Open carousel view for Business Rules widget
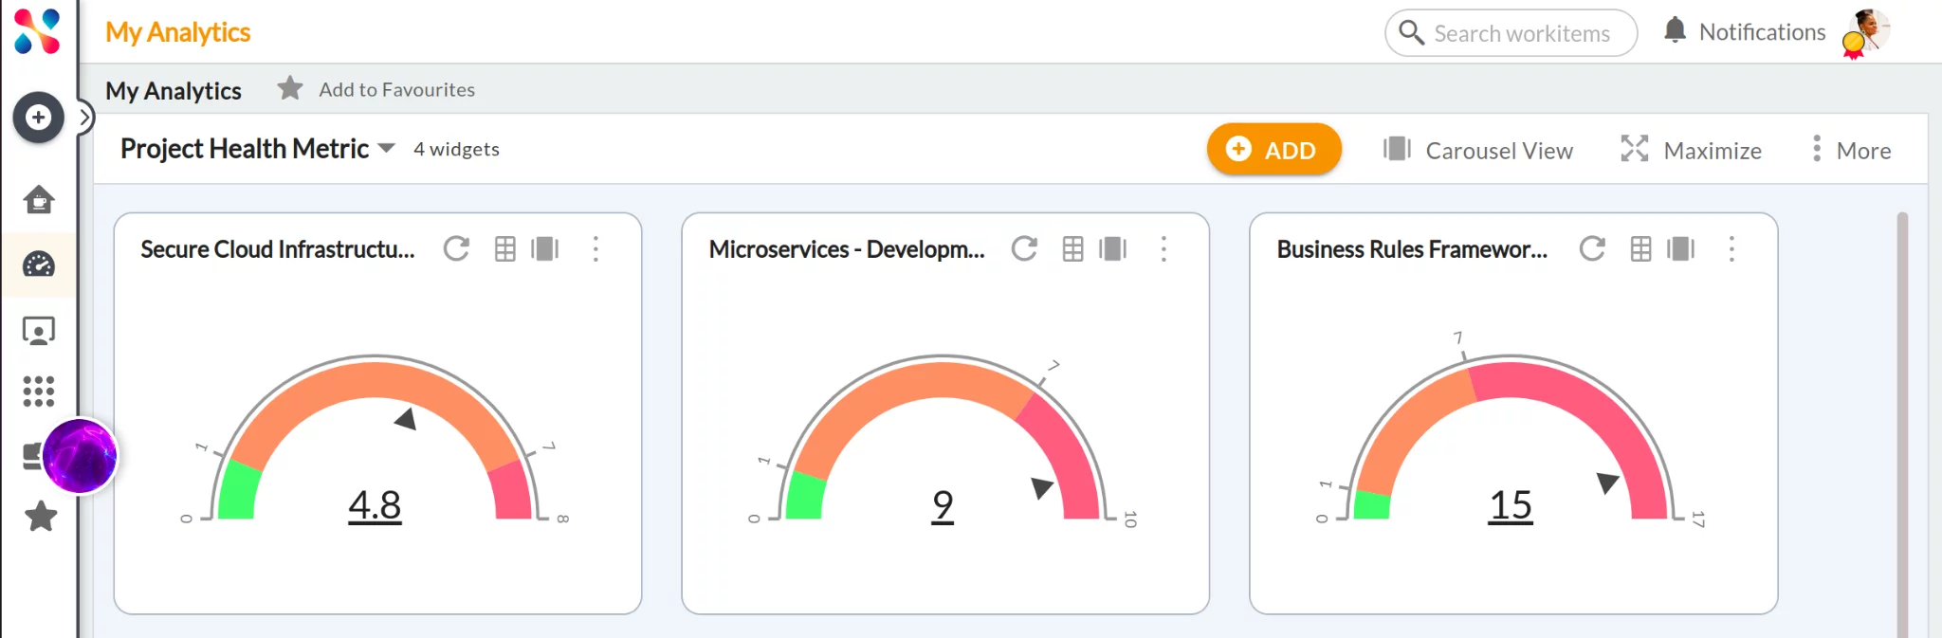 tap(1680, 249)
